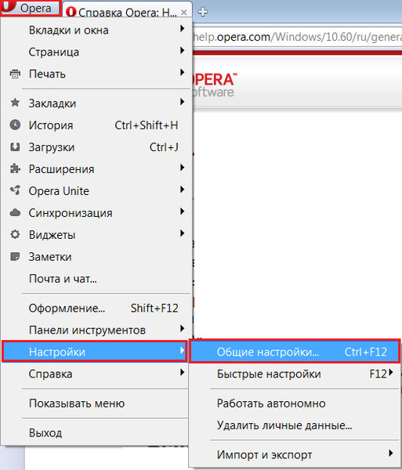This screenshot has height=470, width=402.
Task: Open Заметки from the menu
Action: pyautogui.click(x=96, y=257)
